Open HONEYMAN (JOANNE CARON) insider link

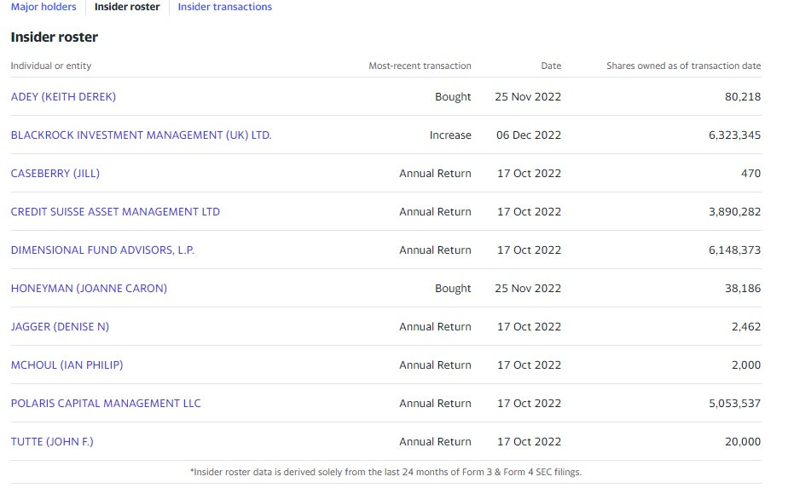pos(89,288)
